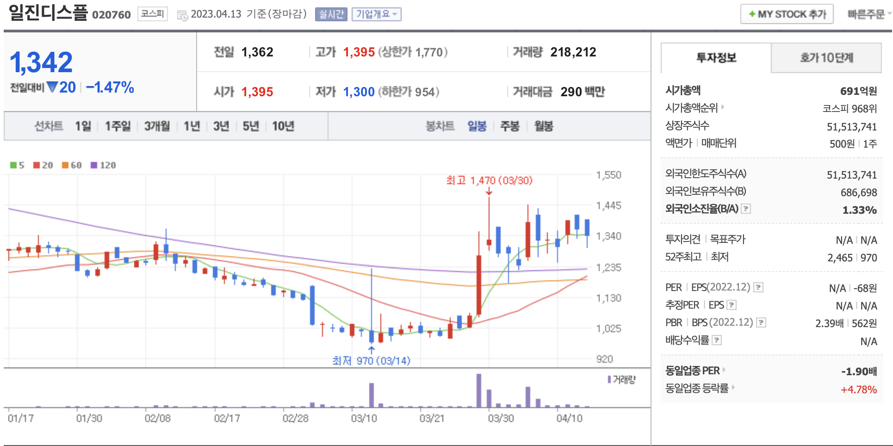Switch to the 호가 10단계 tab

[x=826, y=58]
